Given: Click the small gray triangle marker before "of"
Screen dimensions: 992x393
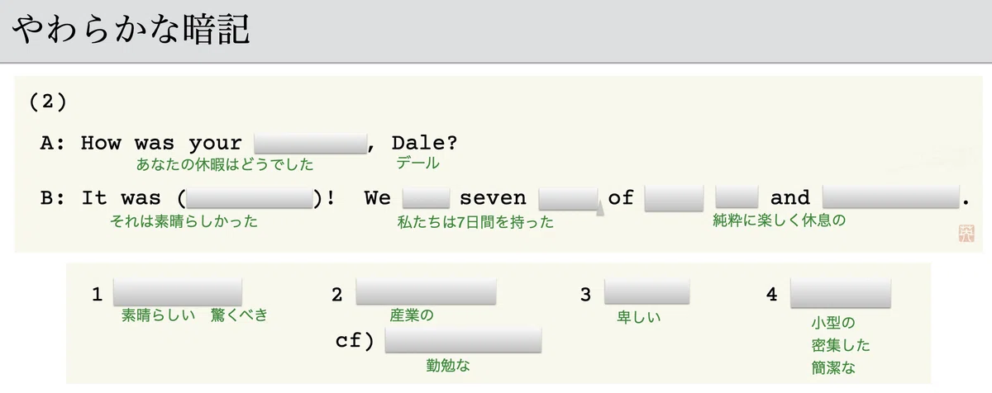Looking at the screenshot, I should [599, 210].
